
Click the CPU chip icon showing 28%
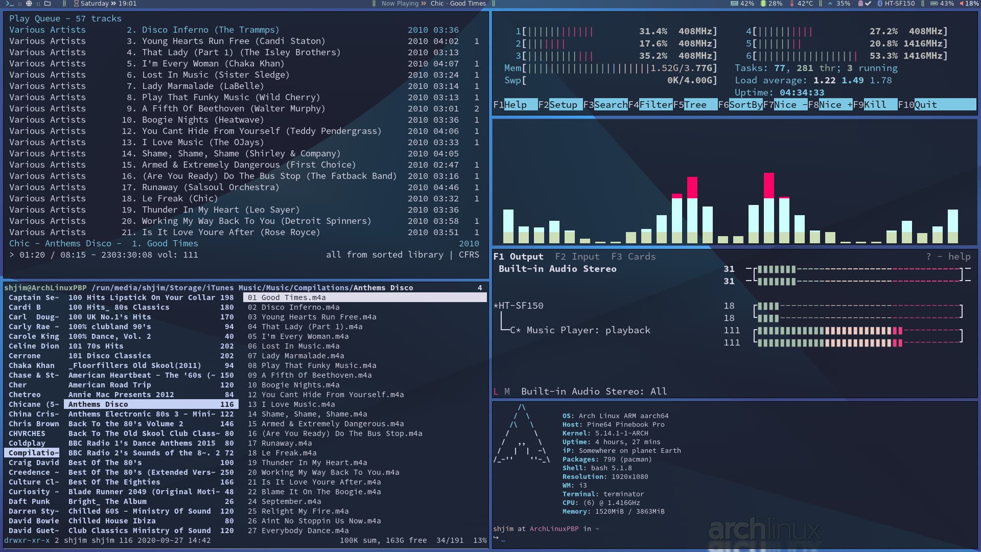763,4
